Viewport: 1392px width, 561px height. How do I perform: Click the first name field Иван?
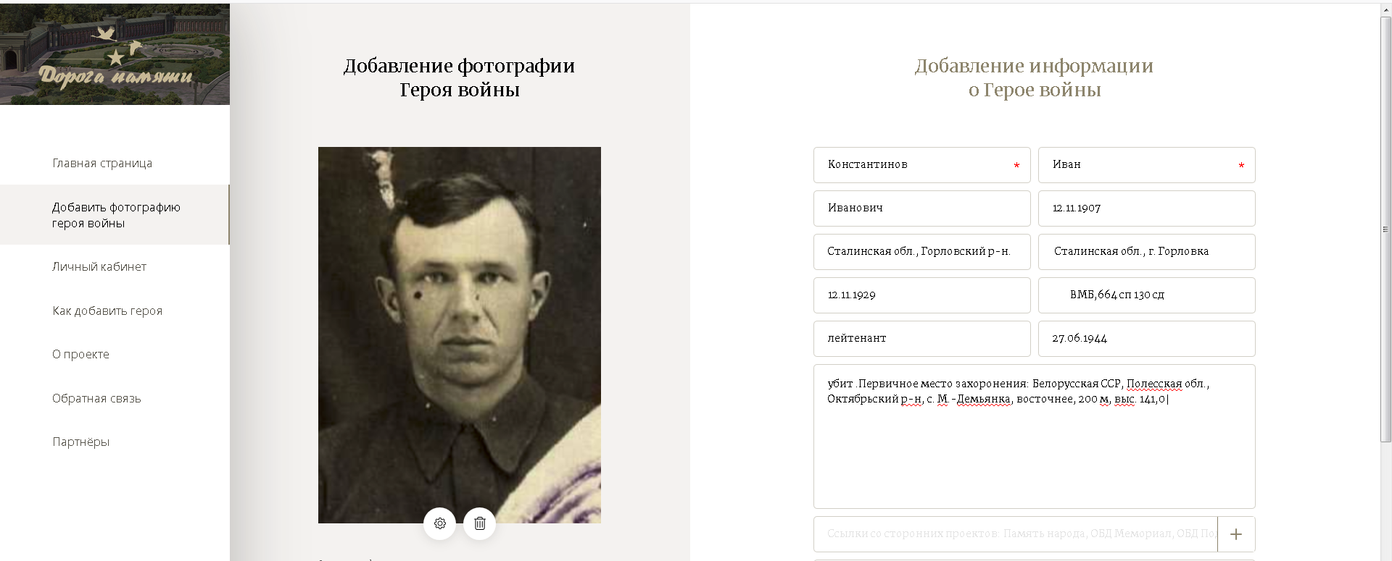click(x=1146, y=165)
